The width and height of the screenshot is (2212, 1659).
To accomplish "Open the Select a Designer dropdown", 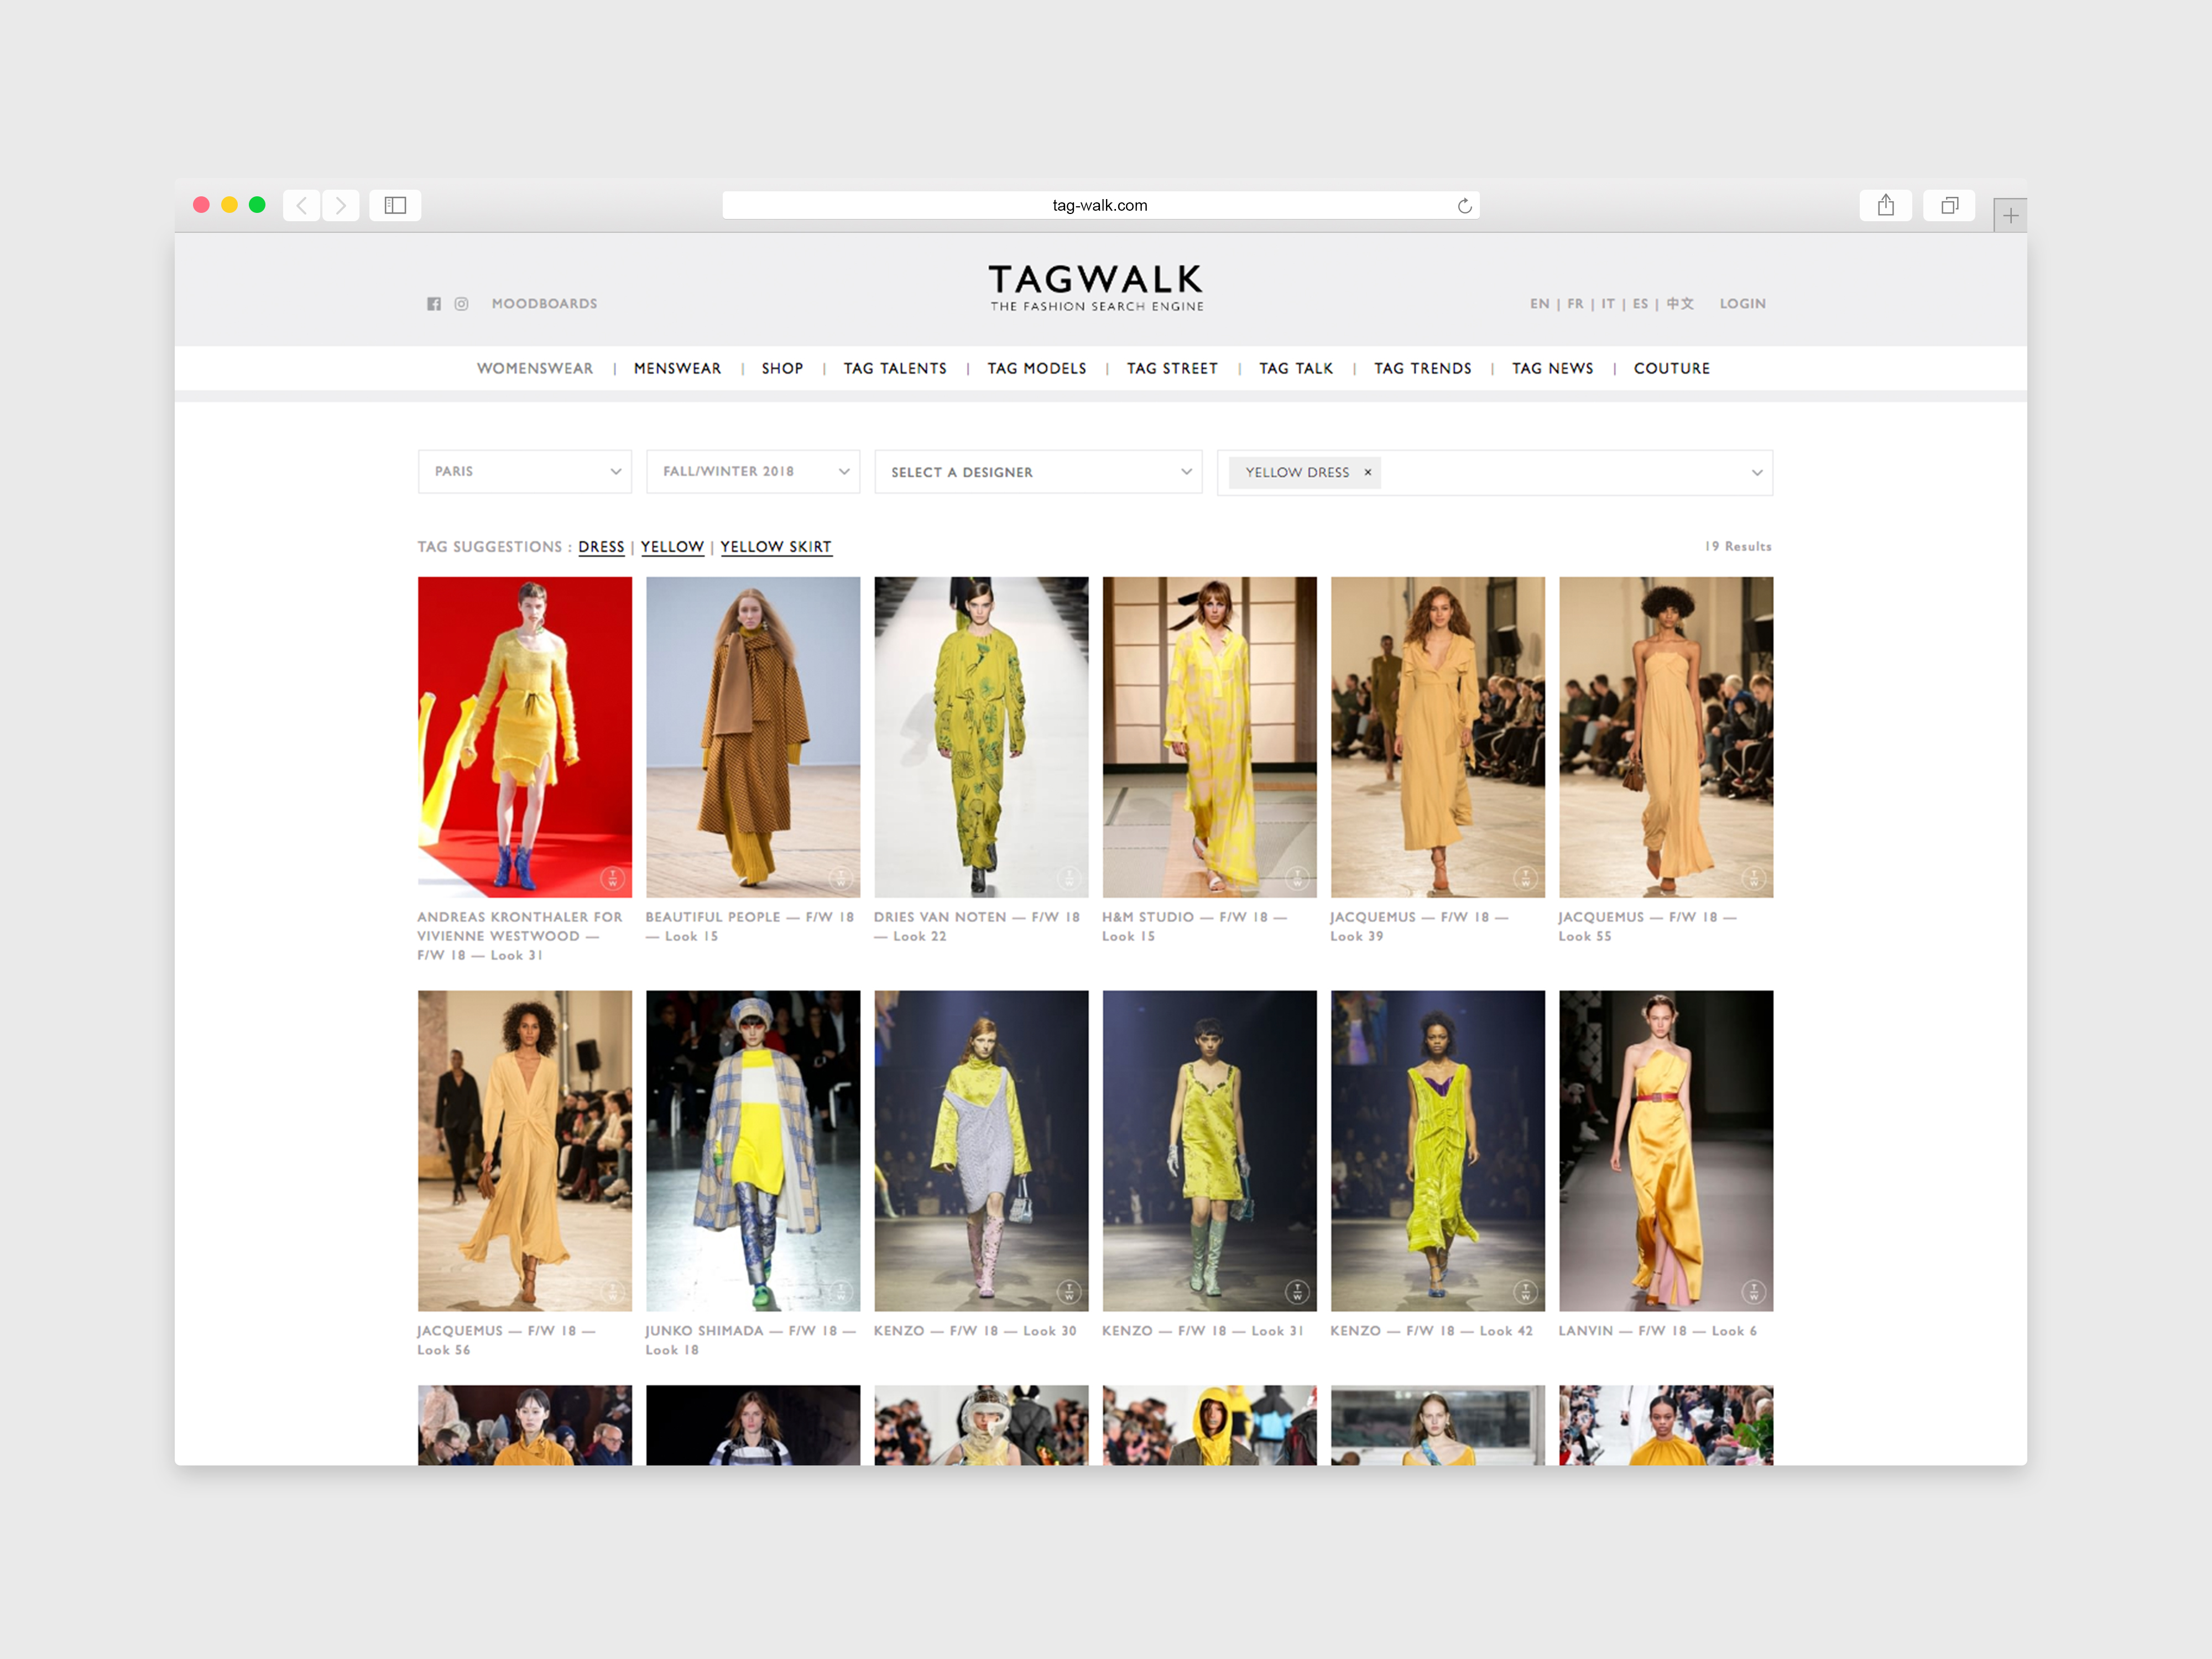I will click(x=1038, y=471).
